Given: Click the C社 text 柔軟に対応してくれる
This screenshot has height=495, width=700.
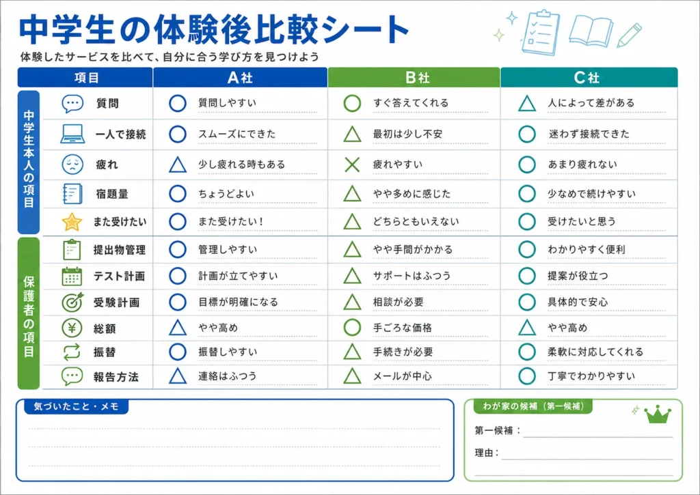Looking at the screenshot, I should point(595,352).
